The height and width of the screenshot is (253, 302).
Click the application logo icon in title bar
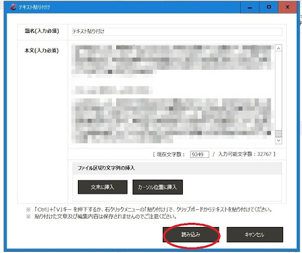click(13, 7)
